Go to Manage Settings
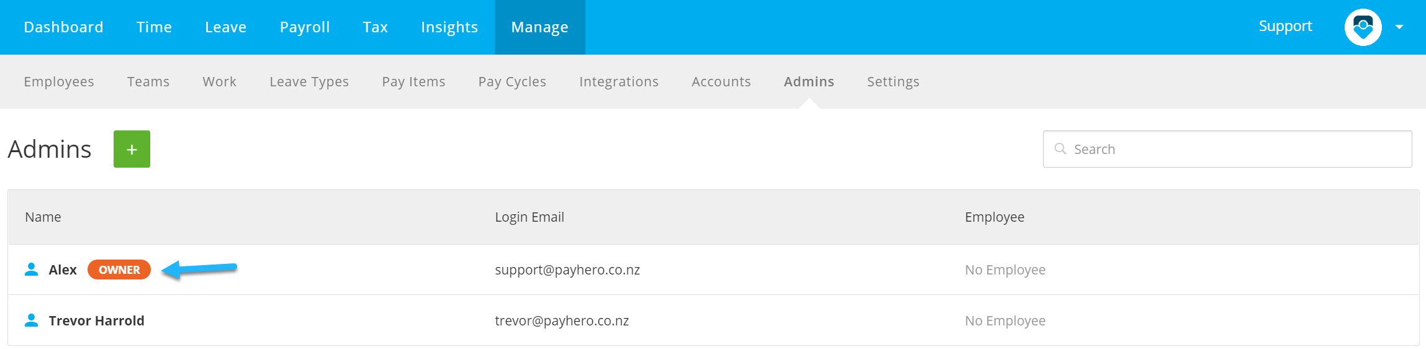1426x349 pixels. coord(893,82)
